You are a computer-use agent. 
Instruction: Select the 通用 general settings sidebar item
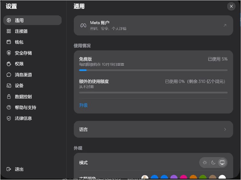33,20
